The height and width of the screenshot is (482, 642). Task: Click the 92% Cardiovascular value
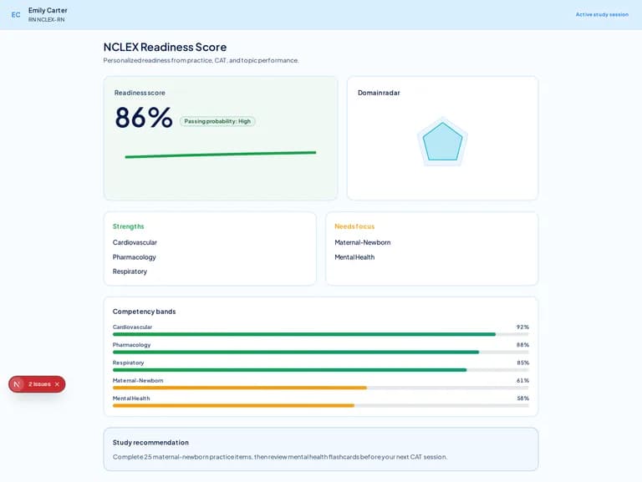(x=522, y=327)
